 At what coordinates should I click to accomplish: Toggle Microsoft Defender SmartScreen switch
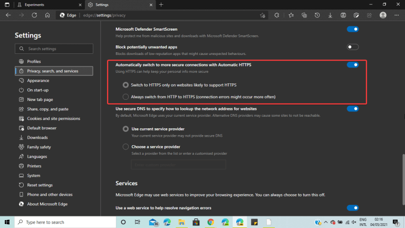tap(353, 29)
